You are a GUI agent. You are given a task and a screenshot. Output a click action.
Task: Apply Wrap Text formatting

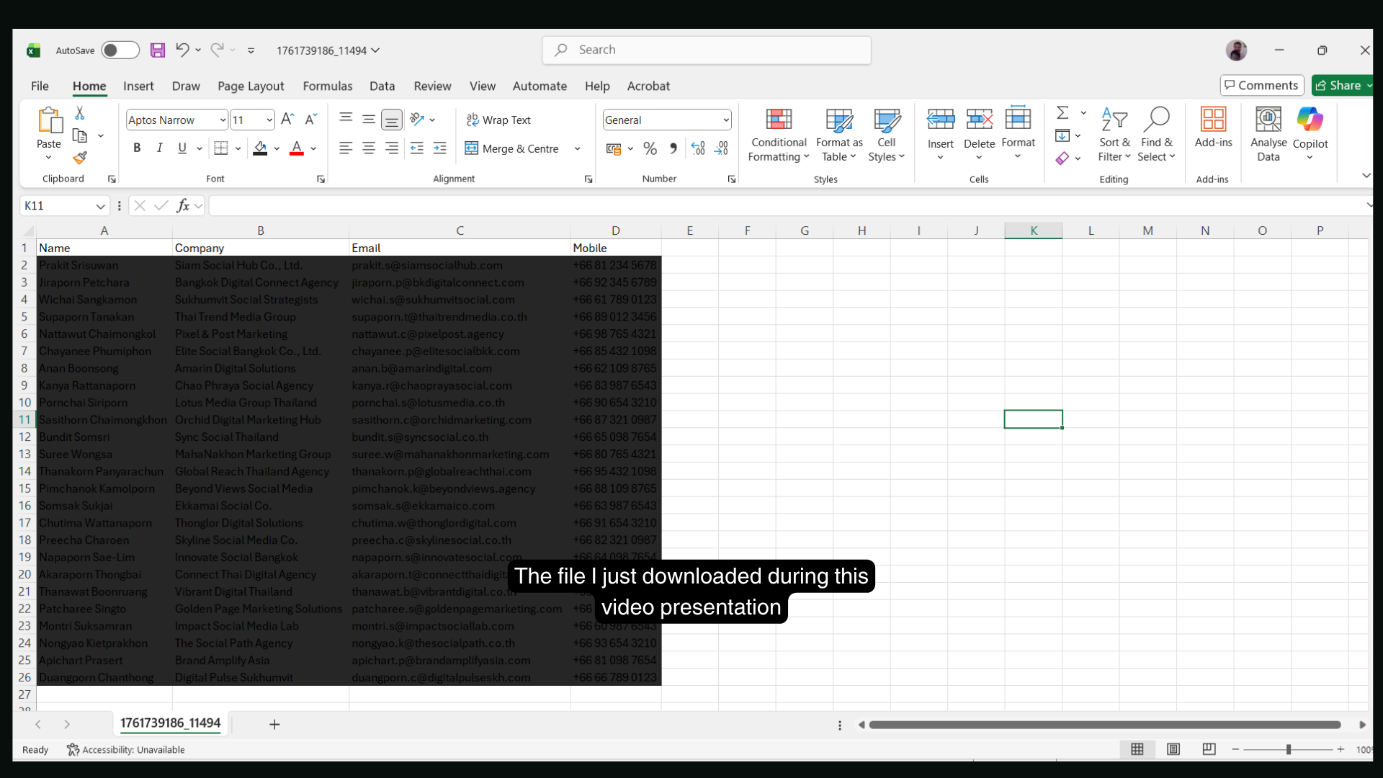click(499, 120)
